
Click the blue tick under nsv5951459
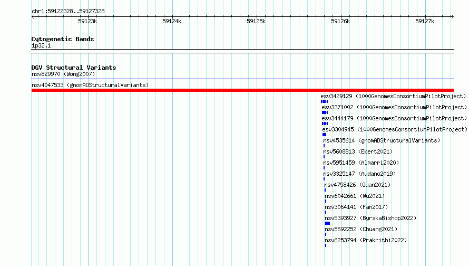click(x=324, y=168)
